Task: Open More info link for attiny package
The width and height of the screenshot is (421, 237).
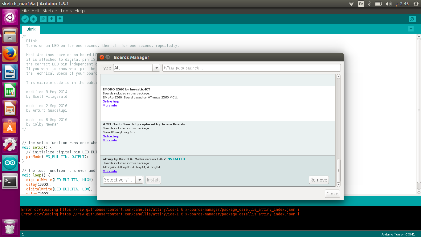Action: [x=110, y=171]
